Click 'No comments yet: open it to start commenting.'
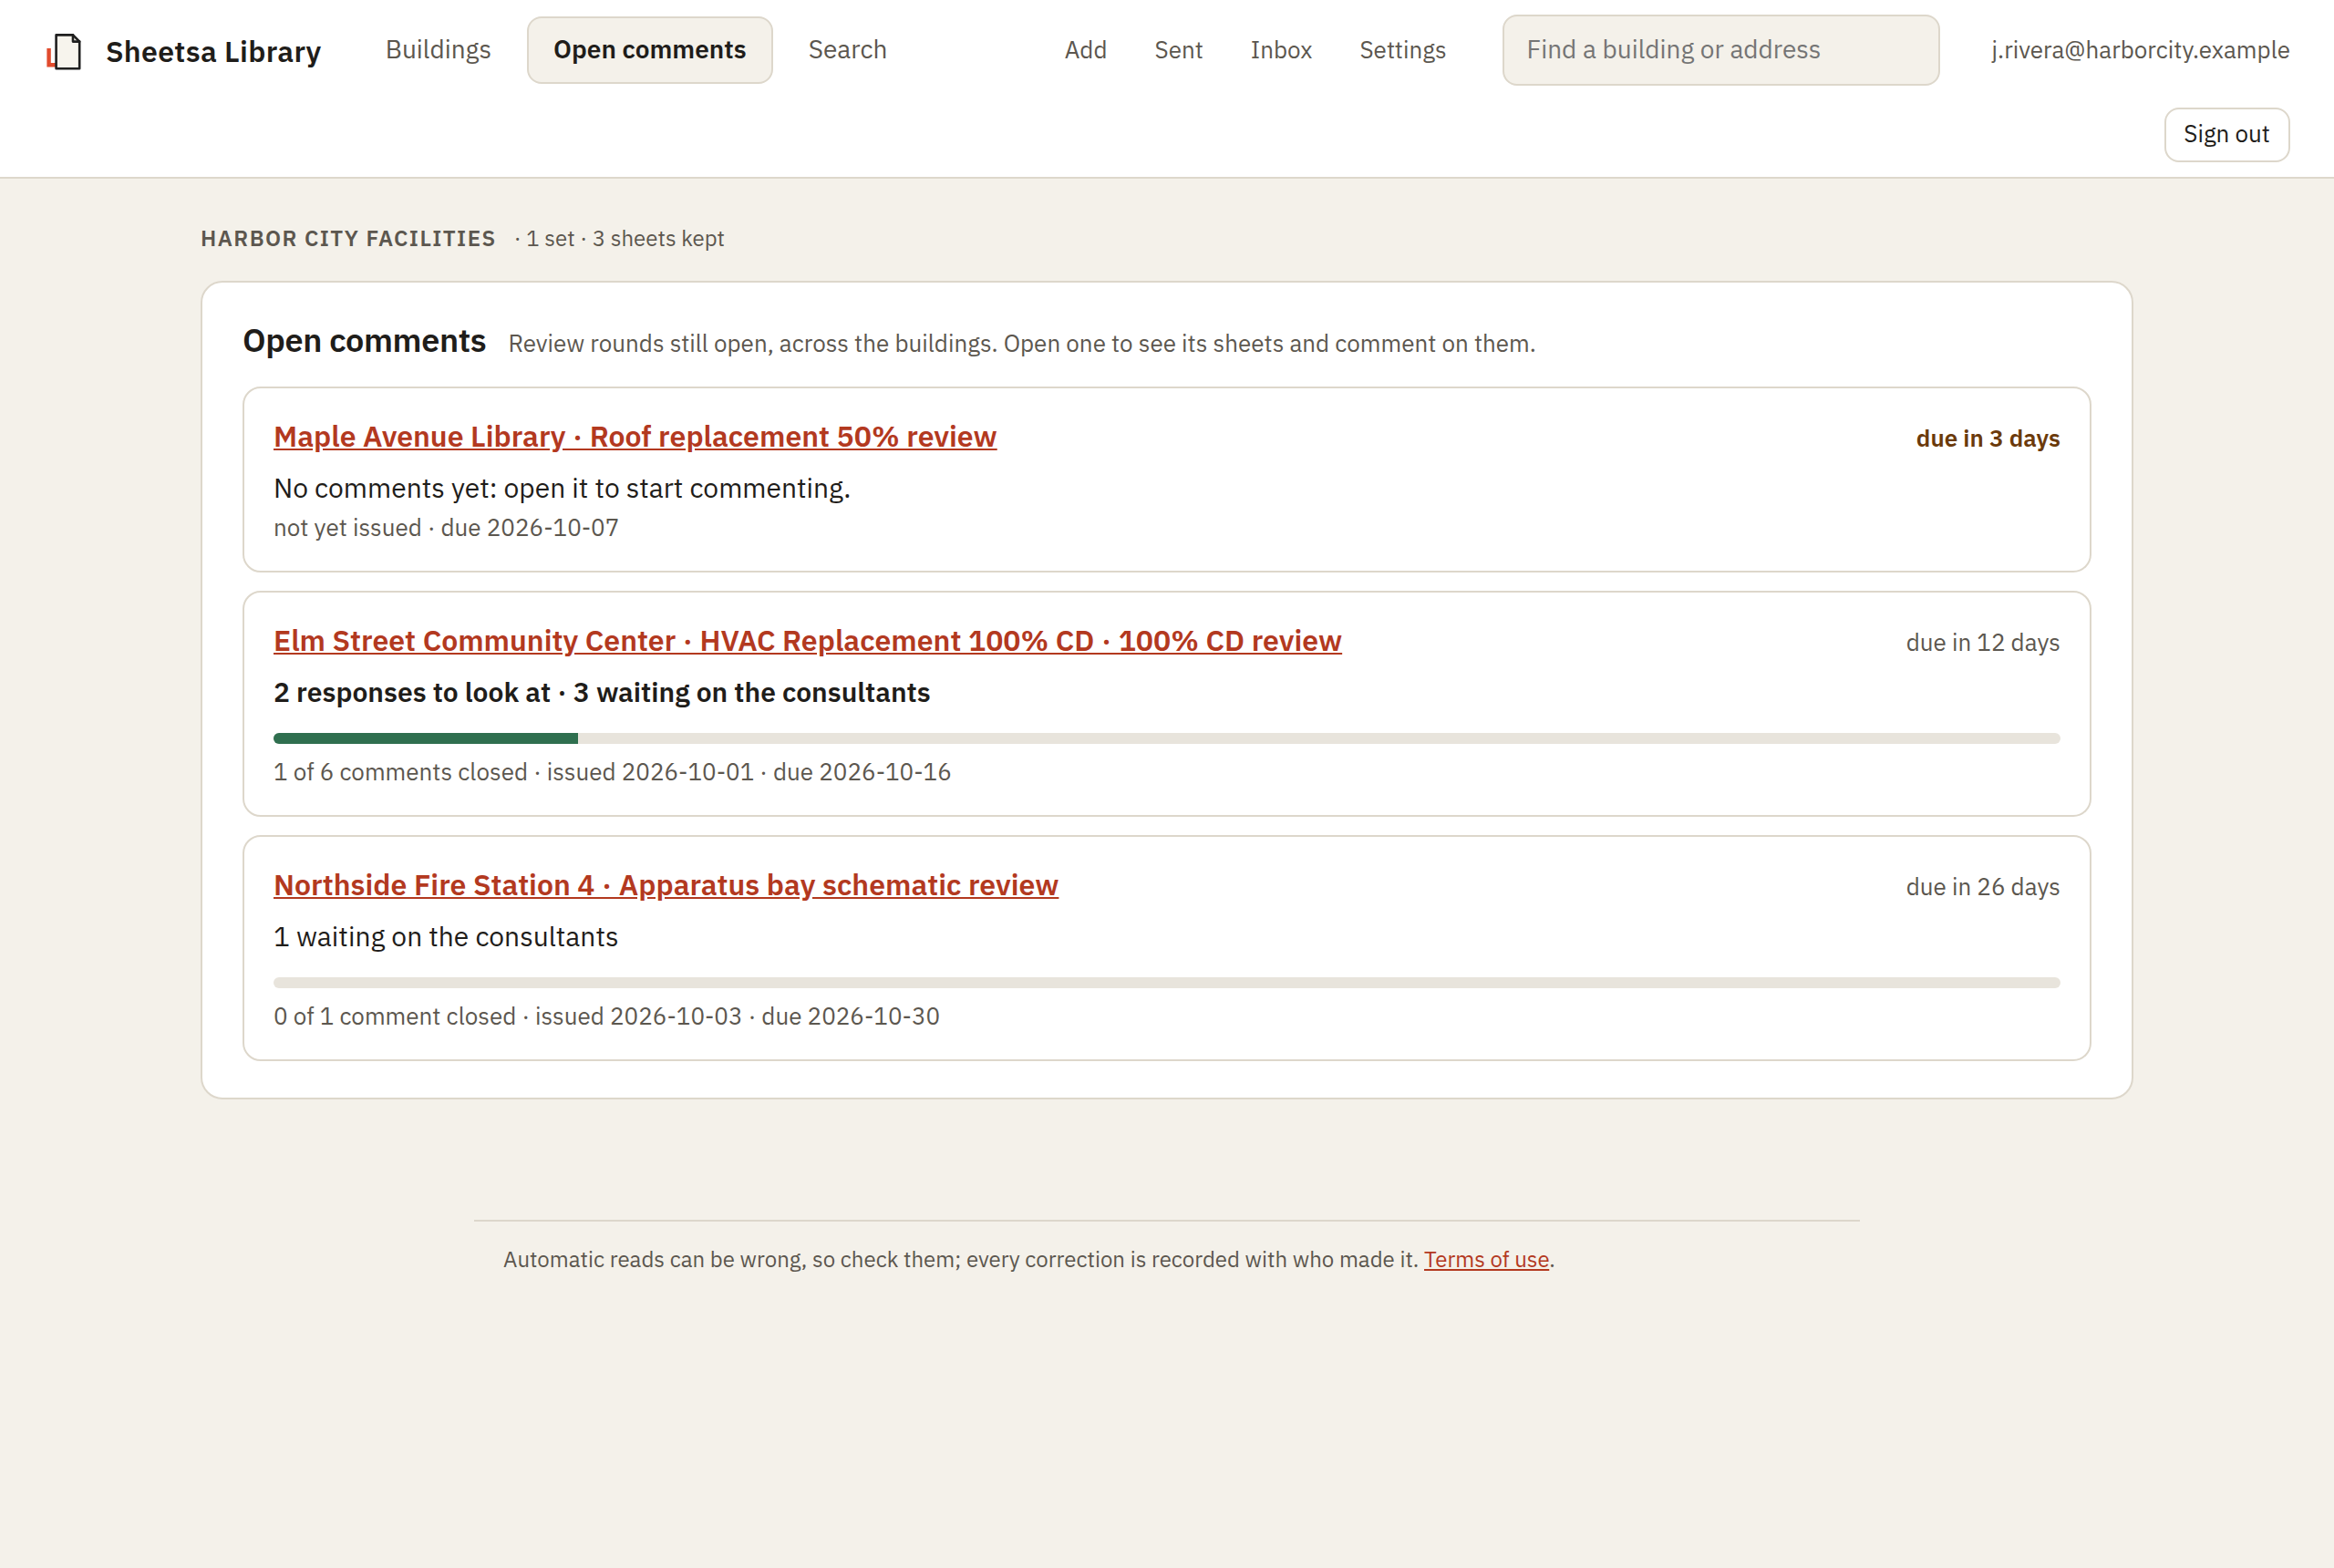Screen dimensions: 2334x1568 pyautogui.click(x=561, y=488)
